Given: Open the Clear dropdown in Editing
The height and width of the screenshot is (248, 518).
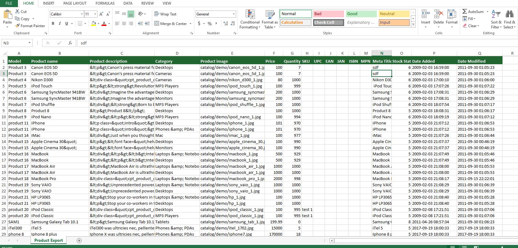Looking at the screenshot, I should [x=471, y=26].
